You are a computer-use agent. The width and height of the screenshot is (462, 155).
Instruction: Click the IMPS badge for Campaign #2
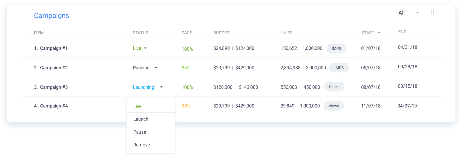coord(339,68)
